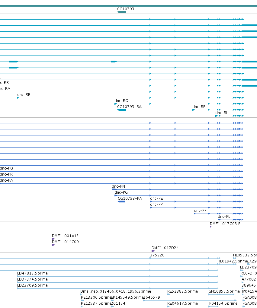The image size is (257, 308).
Task: Click the dnc-PN start exon block
Action: [x=114, y=189]
